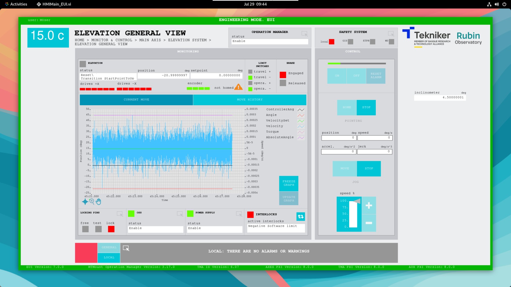Click the jog speed percent slider
The image size is (511, 287).
pos(353,214)
